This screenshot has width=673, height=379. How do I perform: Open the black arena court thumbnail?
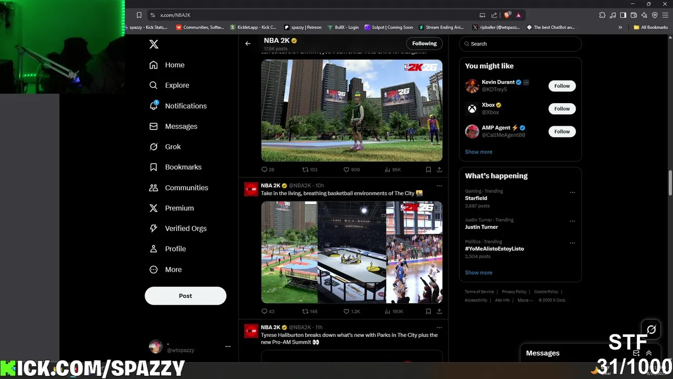coord(352,252)
